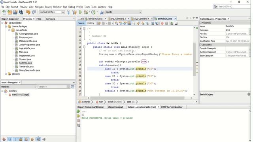The image size is (253, 142).
Task: Open the Navigate menu
Action: pyautogui.click(x=39, y=7)
